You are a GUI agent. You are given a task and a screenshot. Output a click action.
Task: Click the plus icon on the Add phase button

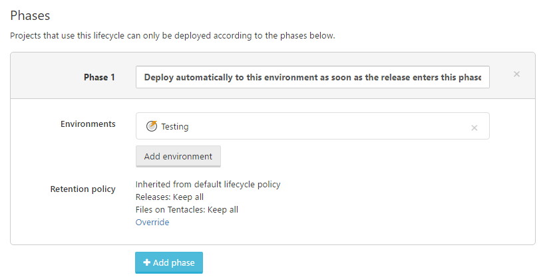[x=147, y=262]
